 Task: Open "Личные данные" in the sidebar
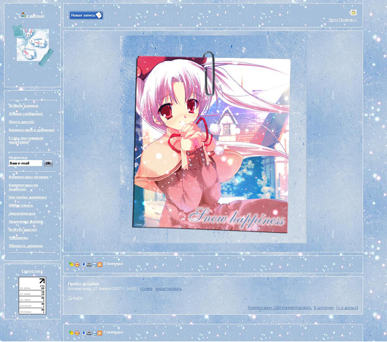pyautogui.click(x=24, y=106)
